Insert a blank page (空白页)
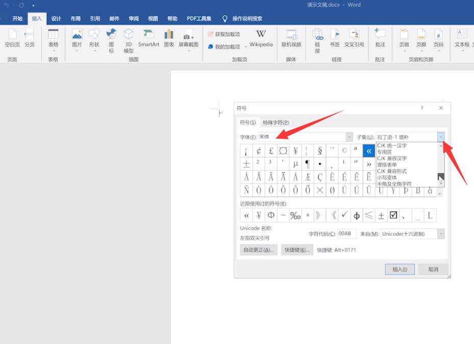 (12, 38)
